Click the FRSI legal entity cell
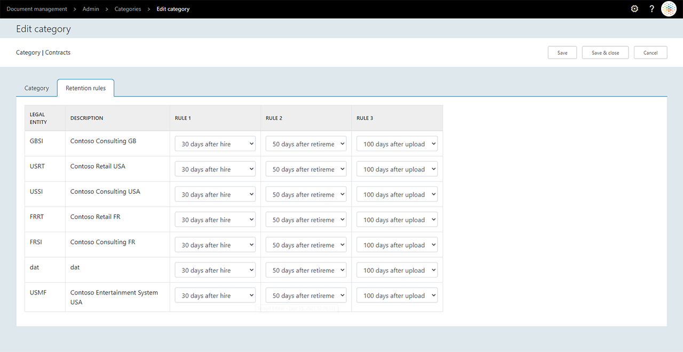Viewport: 683px width, 352px height. click(x=45, y=244)
